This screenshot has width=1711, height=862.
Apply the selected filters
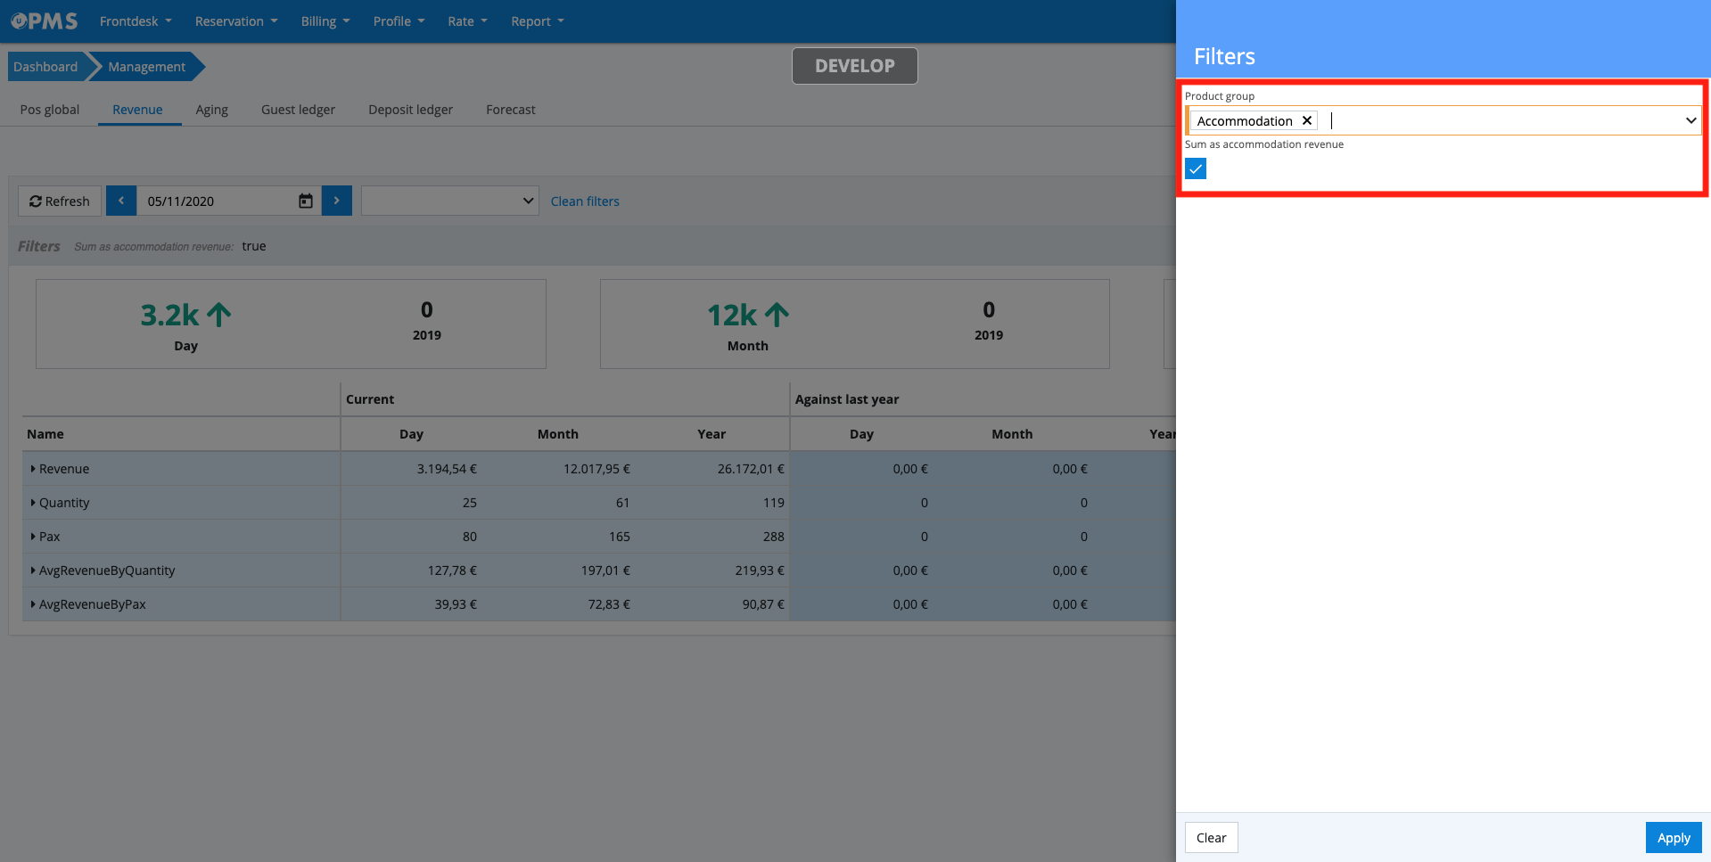coord(1673,838)
